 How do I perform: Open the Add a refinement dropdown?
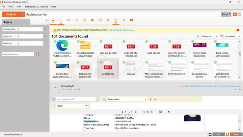click(32, 54)
